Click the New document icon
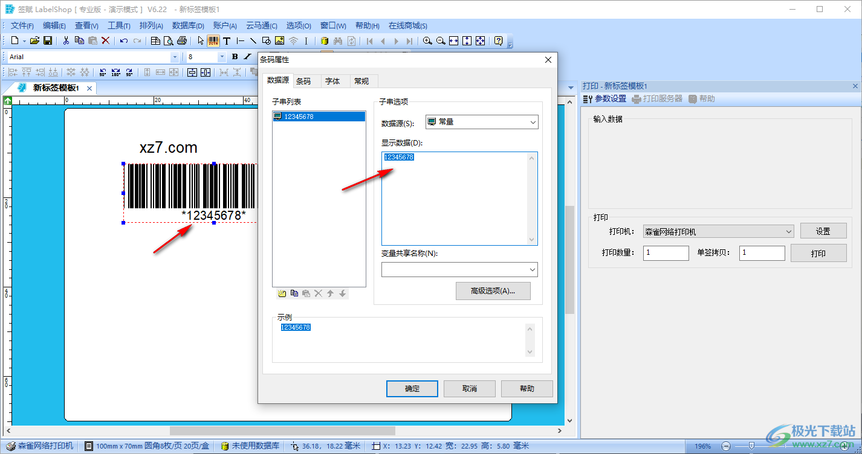Screen dimensions: 862x454 (15, 40)
